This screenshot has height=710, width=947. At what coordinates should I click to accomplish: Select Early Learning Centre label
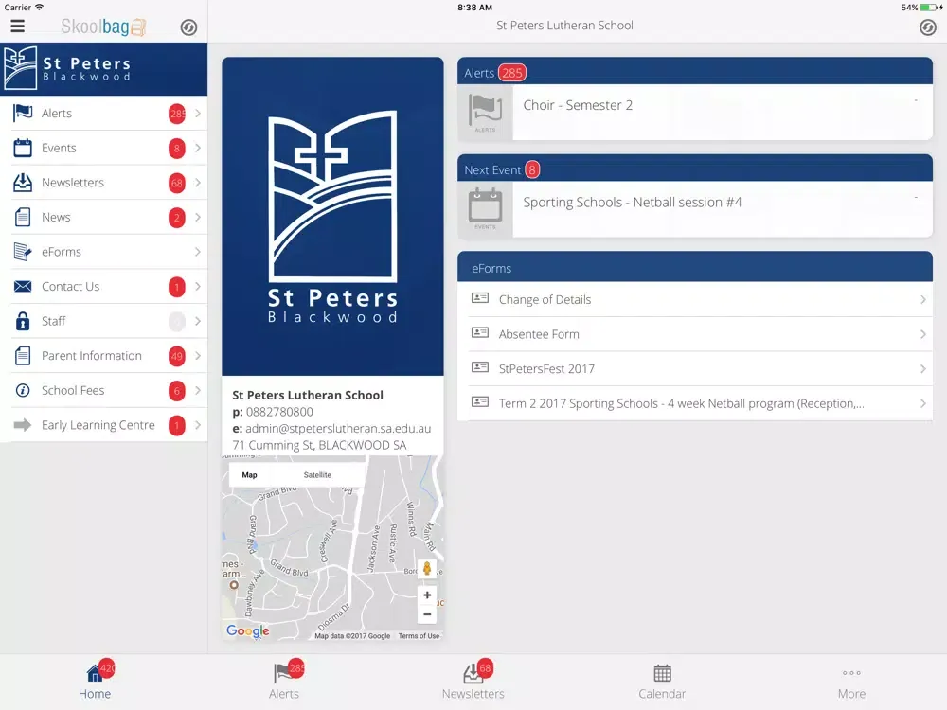pos(98,425)
